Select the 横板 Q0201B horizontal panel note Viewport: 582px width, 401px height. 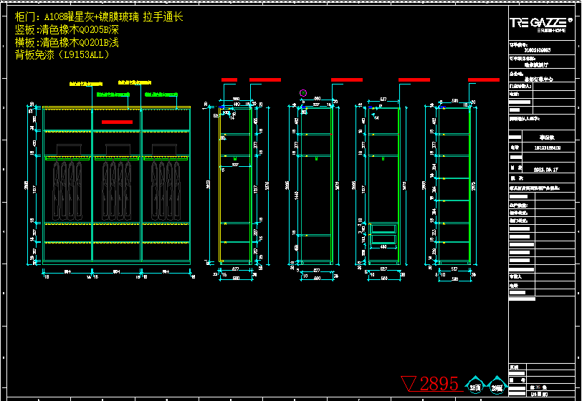pyautogui.click(x=67, y=42)
